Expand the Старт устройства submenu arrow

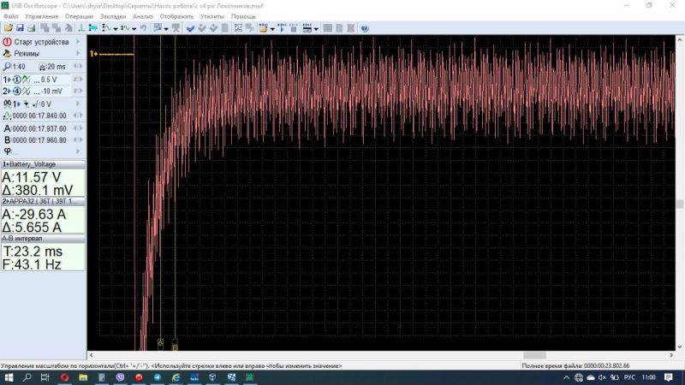(79, 41)
